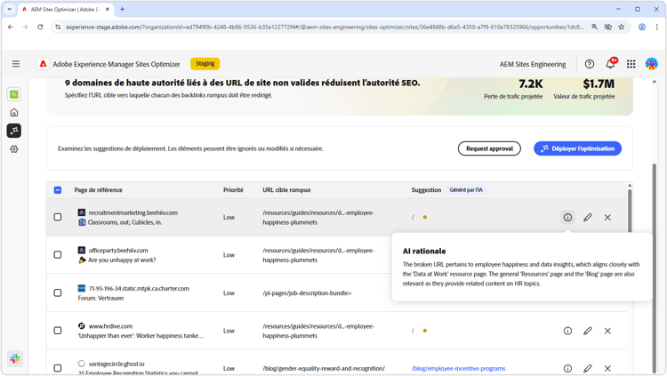Screen dimensions: 667x376
Task: Show AI rationale info for recruitmentmarketing row
Action: [x=567, y=218]
